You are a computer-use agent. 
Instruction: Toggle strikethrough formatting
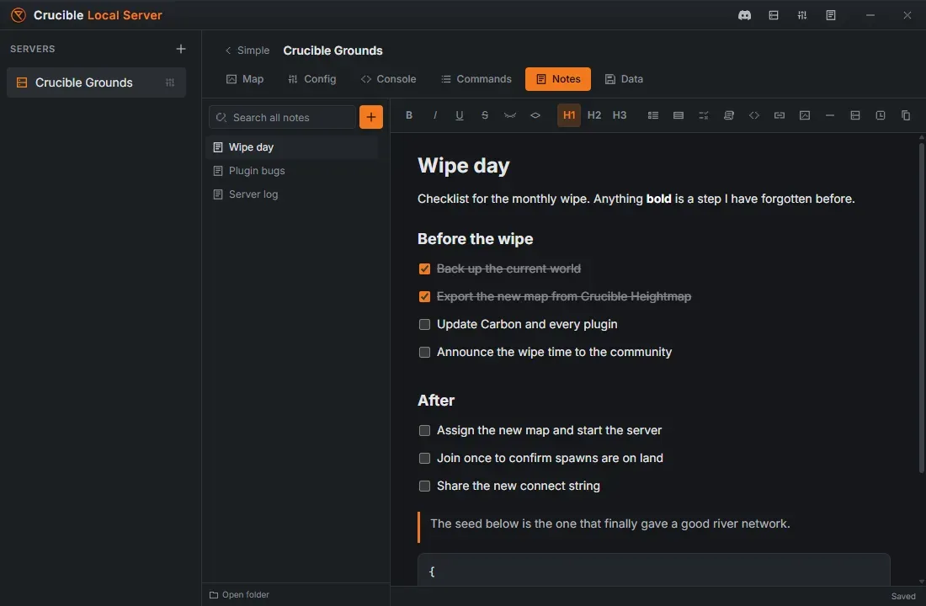485,115
